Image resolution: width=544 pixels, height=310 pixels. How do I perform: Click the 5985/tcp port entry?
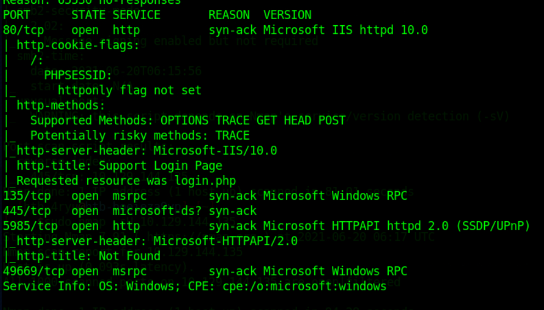(x=30, y=226)
